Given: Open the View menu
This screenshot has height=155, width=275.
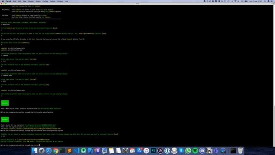Looking at the screenshot, I should 24,1.
